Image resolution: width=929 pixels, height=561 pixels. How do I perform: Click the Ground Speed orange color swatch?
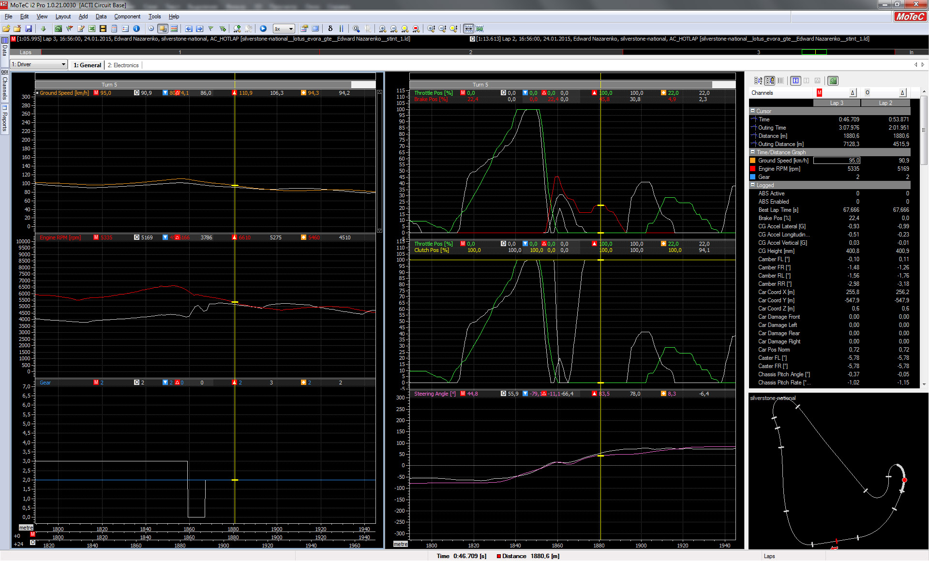[x=753, y=160]
